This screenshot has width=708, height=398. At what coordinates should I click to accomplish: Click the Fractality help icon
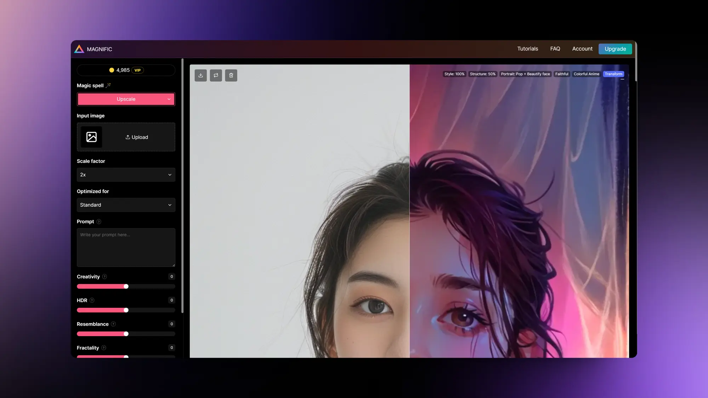click(x=104, y=348)
